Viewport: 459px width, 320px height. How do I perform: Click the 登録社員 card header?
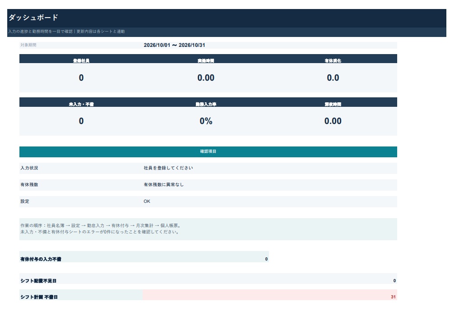click(x=81, y=61)
